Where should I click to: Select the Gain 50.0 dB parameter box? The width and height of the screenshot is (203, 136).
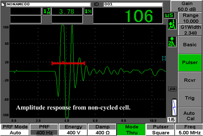point(186,6)
